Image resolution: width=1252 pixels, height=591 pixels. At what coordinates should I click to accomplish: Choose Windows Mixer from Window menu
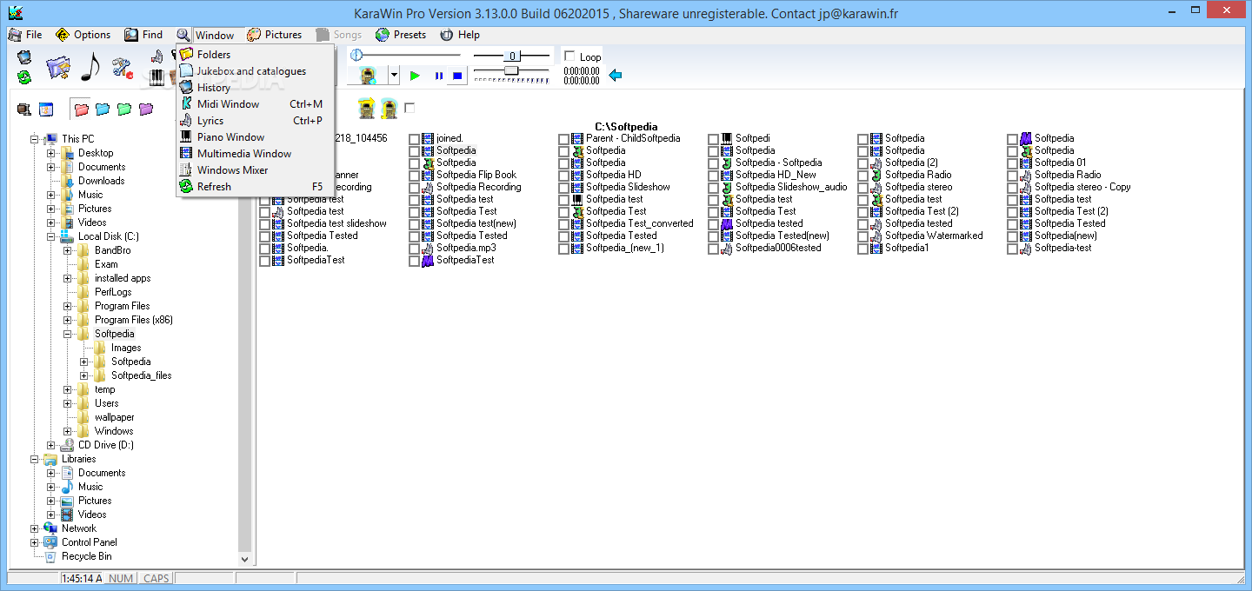point(256,170)
